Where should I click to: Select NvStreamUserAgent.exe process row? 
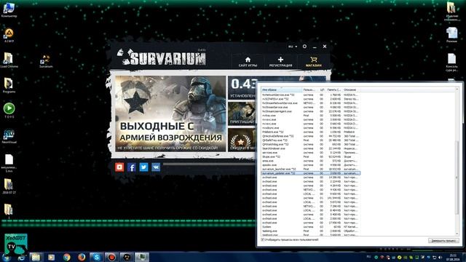point(311,111)
